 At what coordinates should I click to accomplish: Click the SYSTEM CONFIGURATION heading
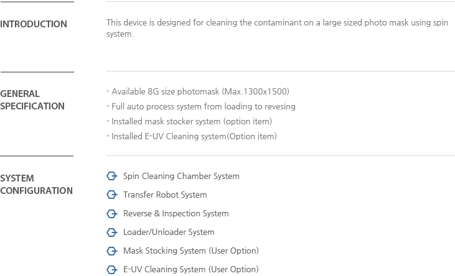tap(36, 185)
